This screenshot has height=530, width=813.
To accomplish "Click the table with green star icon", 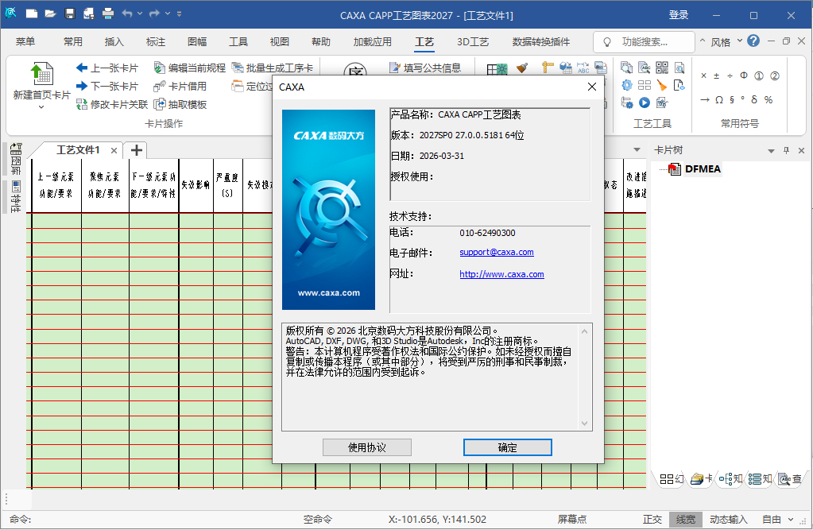I will (x=497, y=68).
